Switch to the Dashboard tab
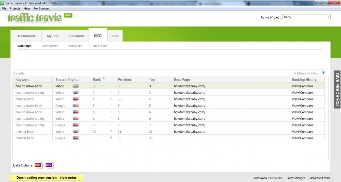This screenshot has height=182, width=341. 26,36
